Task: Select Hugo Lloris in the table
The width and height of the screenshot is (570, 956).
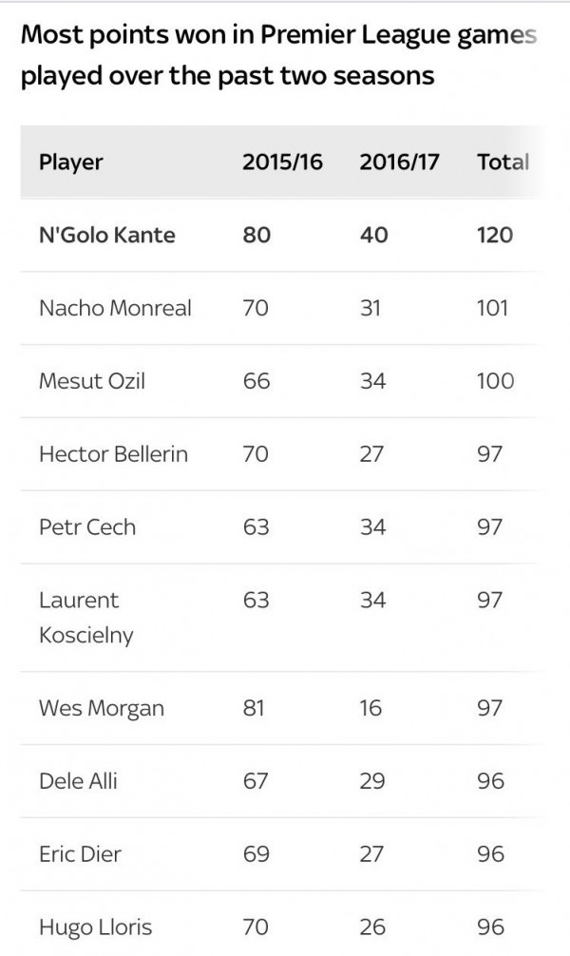Action: pyautogui.click(x=95, y=927)
